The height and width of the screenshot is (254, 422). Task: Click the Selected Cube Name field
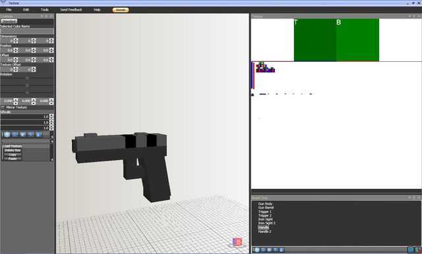coord(27,31)
